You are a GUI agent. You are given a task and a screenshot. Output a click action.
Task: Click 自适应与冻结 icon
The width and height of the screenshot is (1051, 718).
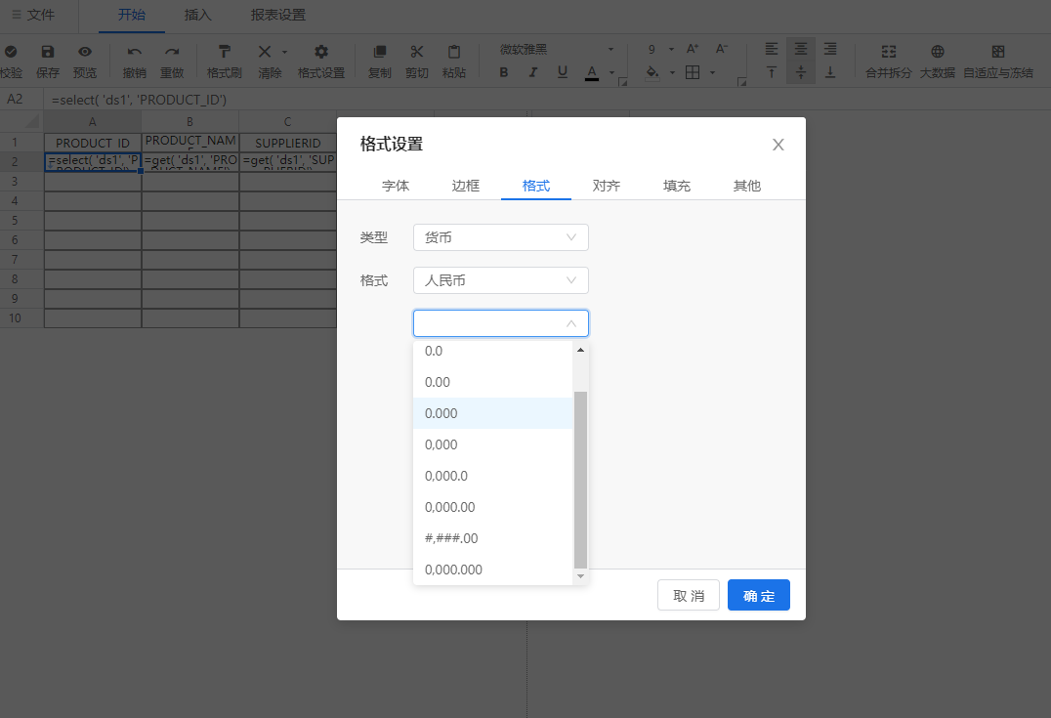point(998,52)
